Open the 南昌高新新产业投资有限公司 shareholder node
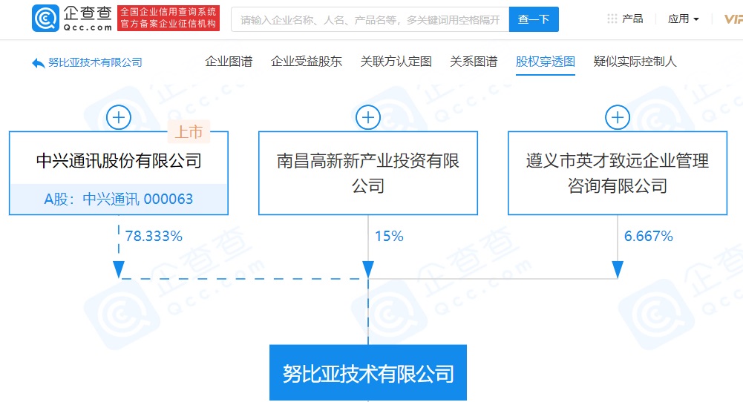This screenshot has width=743, height=402. pyautogui.click(x=368, y=174)
